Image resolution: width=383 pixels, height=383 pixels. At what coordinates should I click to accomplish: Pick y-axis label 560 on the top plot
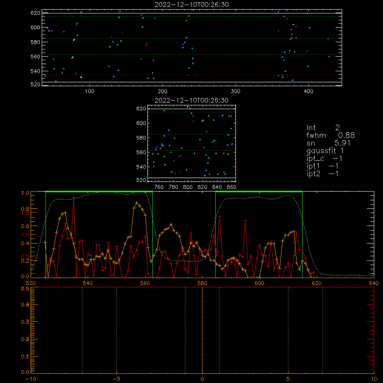pyautogui.click(x=35, y=56)
